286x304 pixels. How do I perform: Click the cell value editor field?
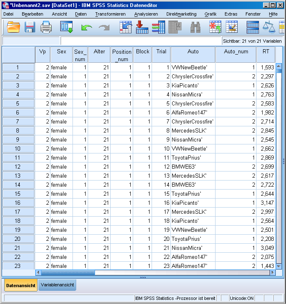[x=141, y=41]
